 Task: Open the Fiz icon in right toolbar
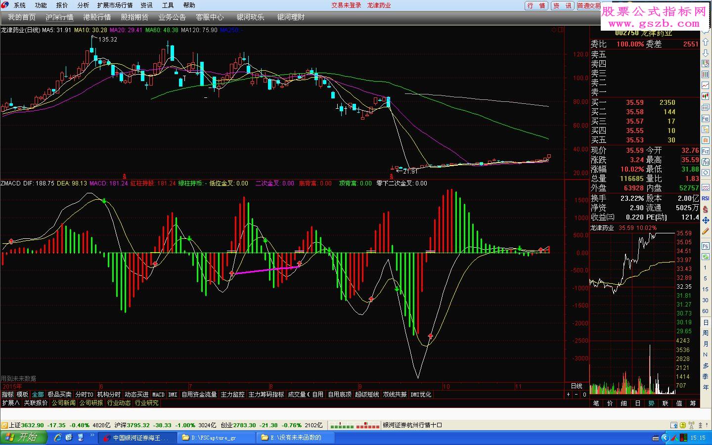click(706, 151)
